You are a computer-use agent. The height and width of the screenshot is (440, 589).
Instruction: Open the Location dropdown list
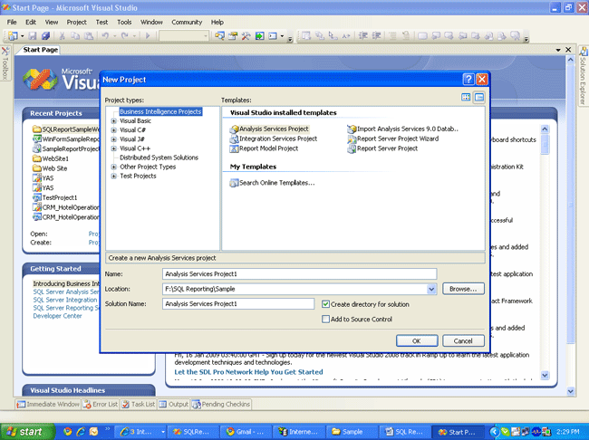pos(431,289)
